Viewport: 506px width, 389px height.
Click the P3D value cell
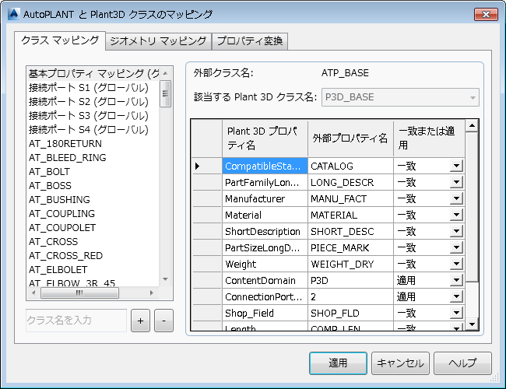tap(351, 281)
